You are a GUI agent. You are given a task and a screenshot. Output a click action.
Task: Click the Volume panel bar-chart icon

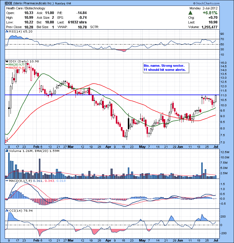pyautogui.click(x=7, y=151)
